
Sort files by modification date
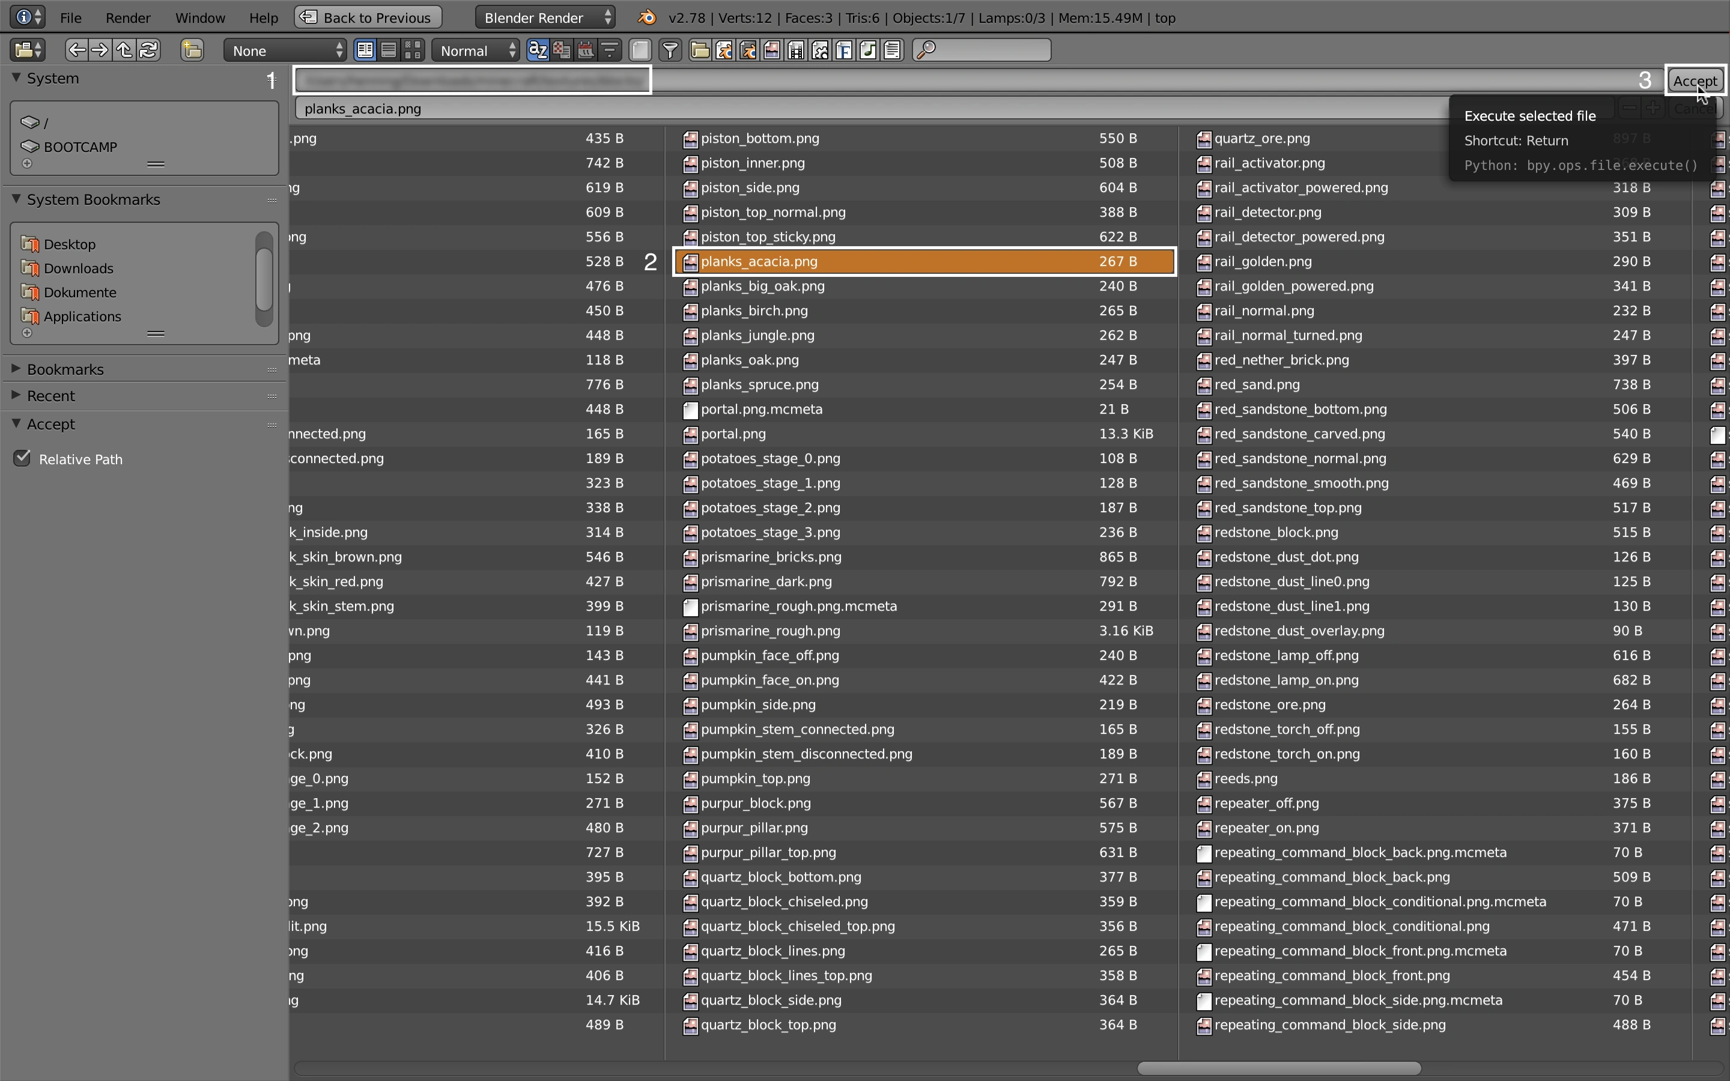point(586,50)
